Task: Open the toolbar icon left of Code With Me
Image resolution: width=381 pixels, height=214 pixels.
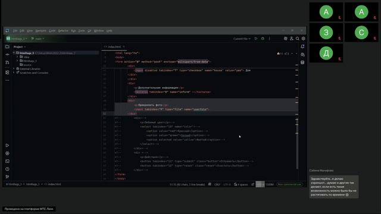Action: (286, 39)
